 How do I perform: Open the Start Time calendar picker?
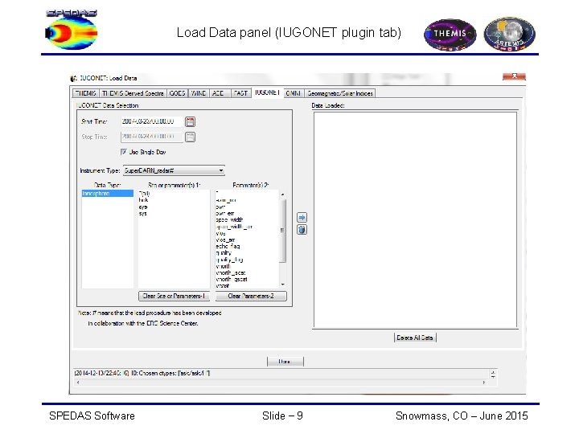click(x=190, y=122)
